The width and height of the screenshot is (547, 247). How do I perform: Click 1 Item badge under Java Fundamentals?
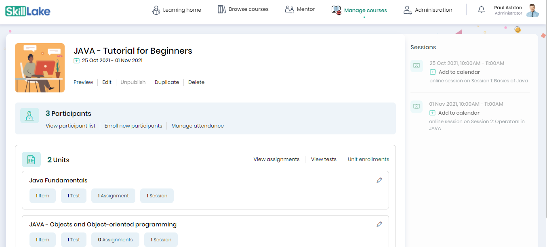(x=42, y=196)
